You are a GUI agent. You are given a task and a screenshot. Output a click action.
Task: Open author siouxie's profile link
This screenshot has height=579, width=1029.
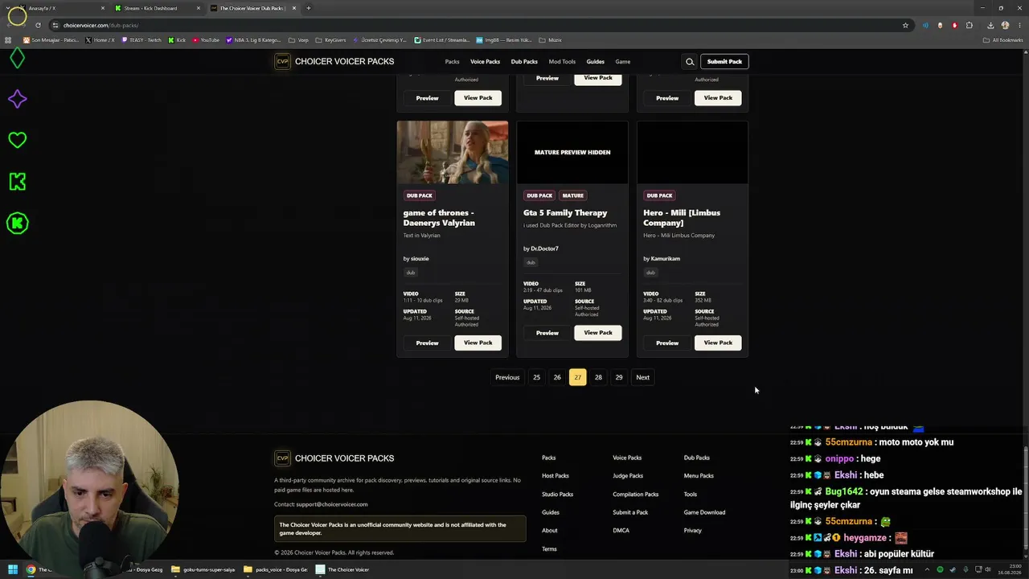pos(420,259)
